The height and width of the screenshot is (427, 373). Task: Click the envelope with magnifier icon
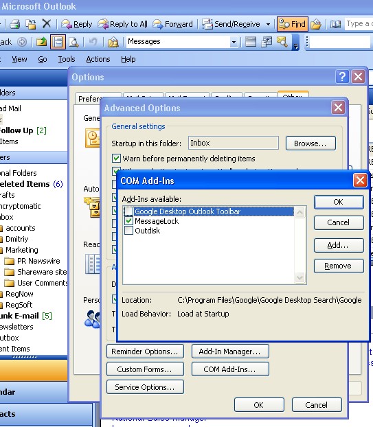pos(282,42)
